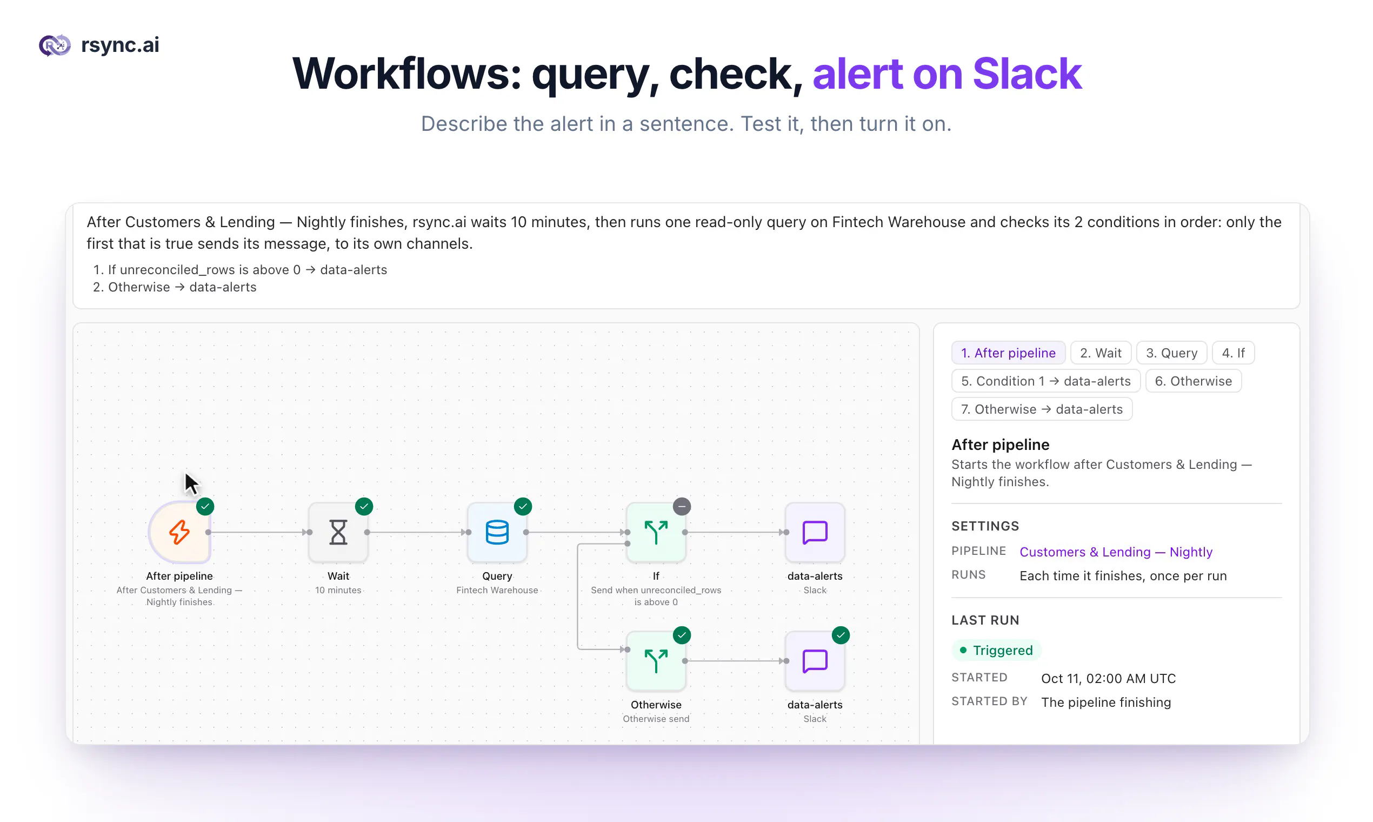The height and width of the screenshot is (822, 1373).
Task: Open the 3. Query step tab
Action: (x=1171, y=353)
